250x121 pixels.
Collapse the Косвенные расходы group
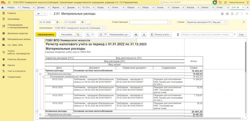click(x=37, y=111)
